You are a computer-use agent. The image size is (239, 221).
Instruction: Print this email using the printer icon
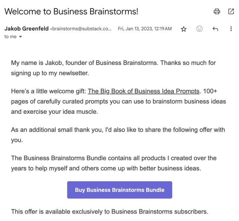(x=217, y=12)
